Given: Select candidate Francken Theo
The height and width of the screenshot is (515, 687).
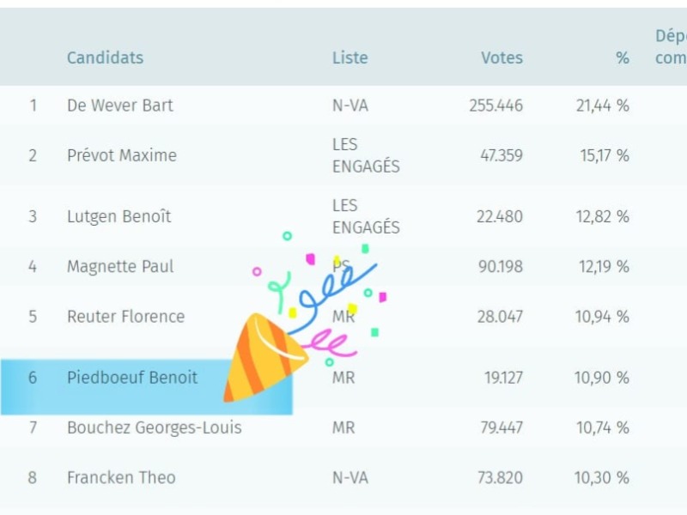Looking at the screenshot, I should click(121, 477).
